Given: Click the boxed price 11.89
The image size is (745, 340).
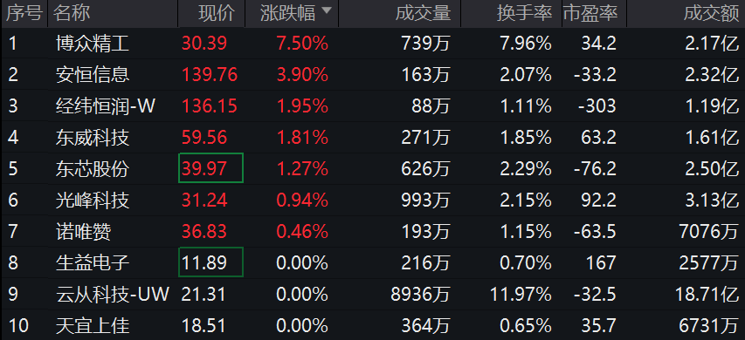Looking at the screenshot, I should pos(211,262).
